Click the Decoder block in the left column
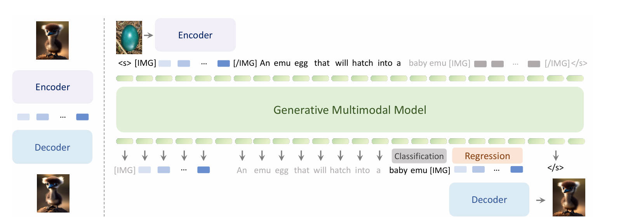Screen dimensions: 628x223 (x=52, y=147)
